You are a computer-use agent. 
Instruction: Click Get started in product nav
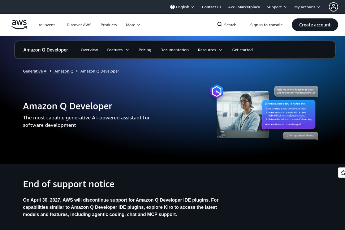[x=242, y=50]
